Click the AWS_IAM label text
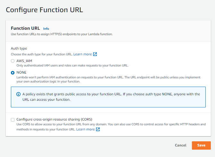The height and width of the screenshot is (157, 215). [24, 61]
